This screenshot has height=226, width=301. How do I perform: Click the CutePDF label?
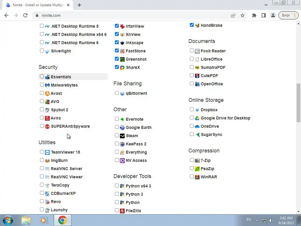(209, 76)
